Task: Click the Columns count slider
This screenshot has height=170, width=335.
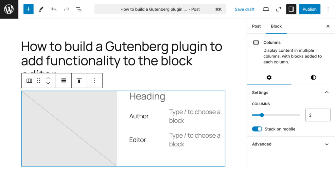Action: click(x=276, y=115)
